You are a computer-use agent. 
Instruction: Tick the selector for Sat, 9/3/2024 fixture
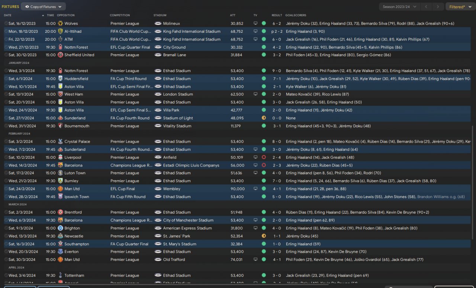coord(6,228)
